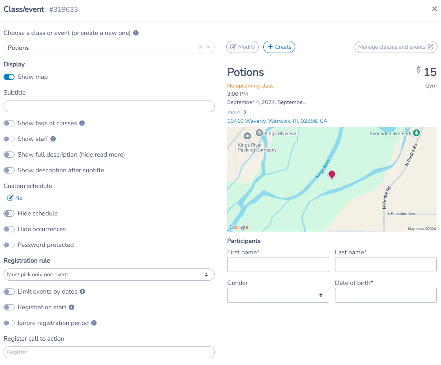
Task: Enable the Show staff toggle
Action: click(9, 139)
